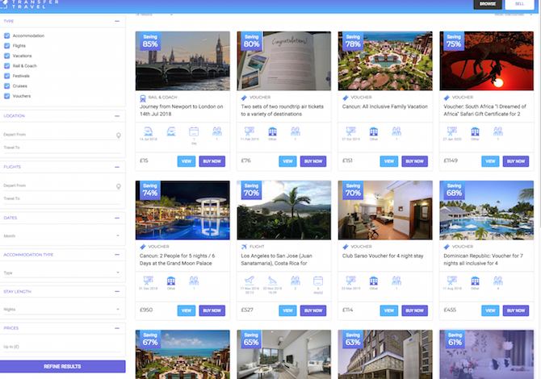Collapse the Location filter section
The height and width of the screenshot is (379, 541).
pos(117,116)
